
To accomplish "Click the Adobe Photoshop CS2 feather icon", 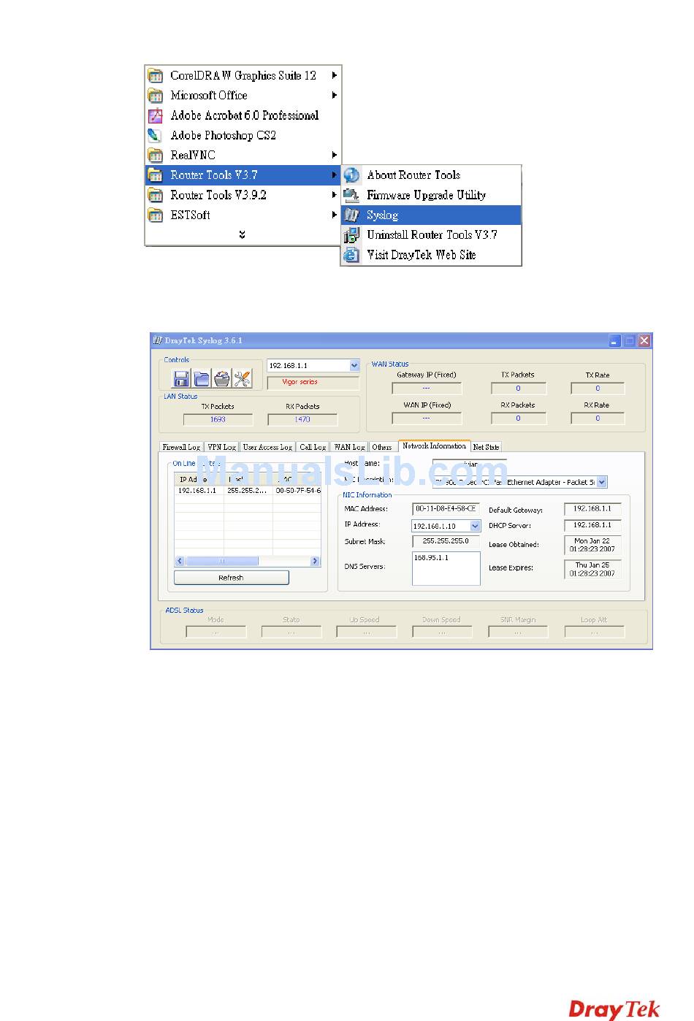I will 155,135.
